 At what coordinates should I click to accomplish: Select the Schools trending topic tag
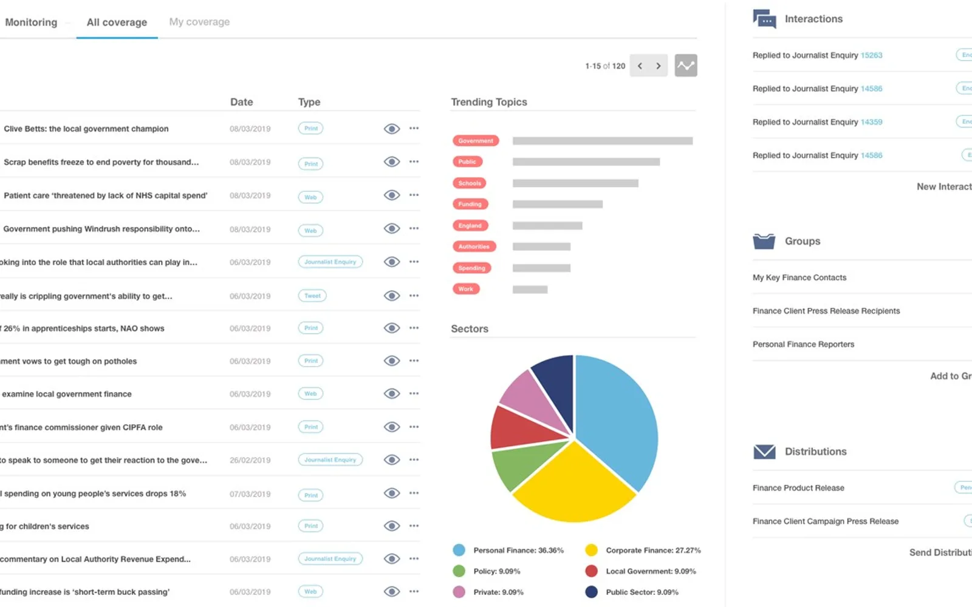[x=470, y=183]
